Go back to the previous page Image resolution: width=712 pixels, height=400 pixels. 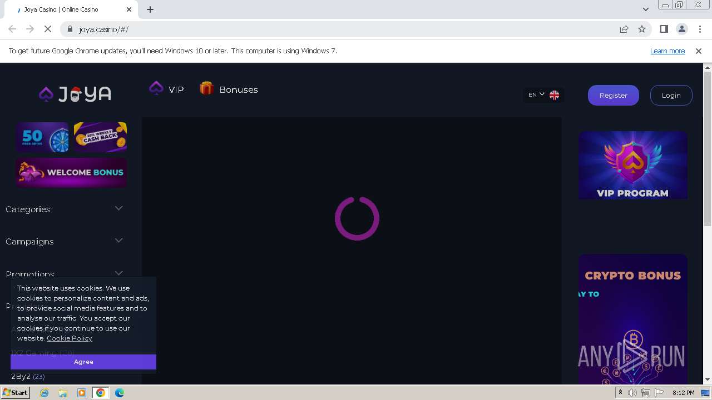pos(12,29)
